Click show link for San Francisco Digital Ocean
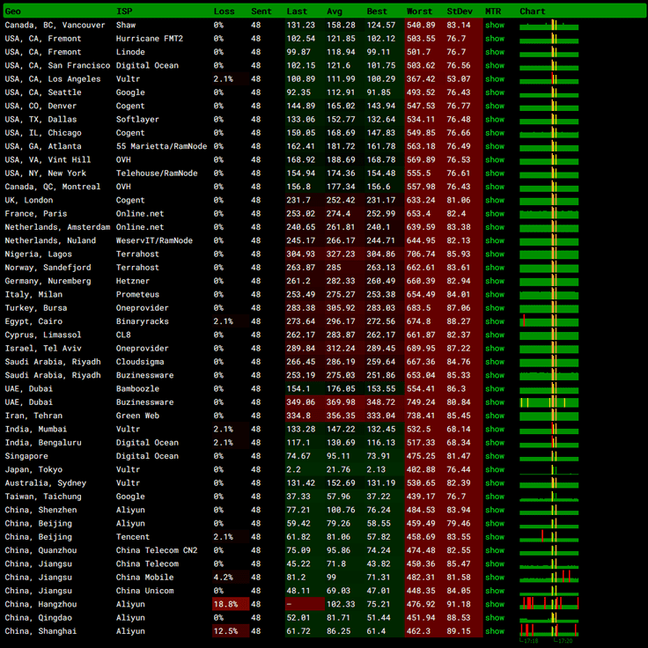This screenshot has height=648, width=648. 495,65
